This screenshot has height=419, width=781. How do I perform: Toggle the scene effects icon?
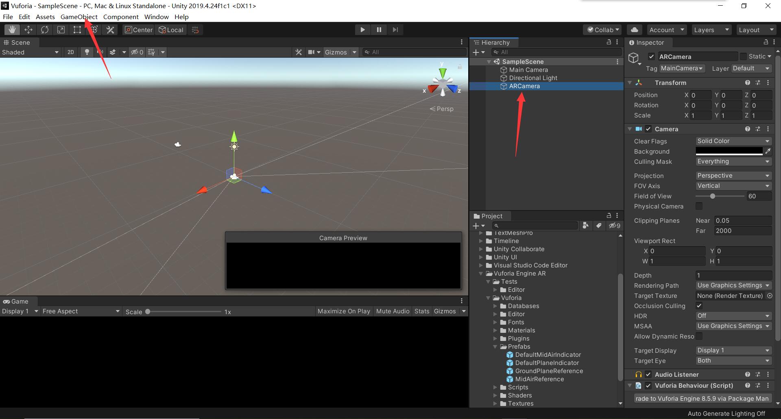(x=113, y=52)
